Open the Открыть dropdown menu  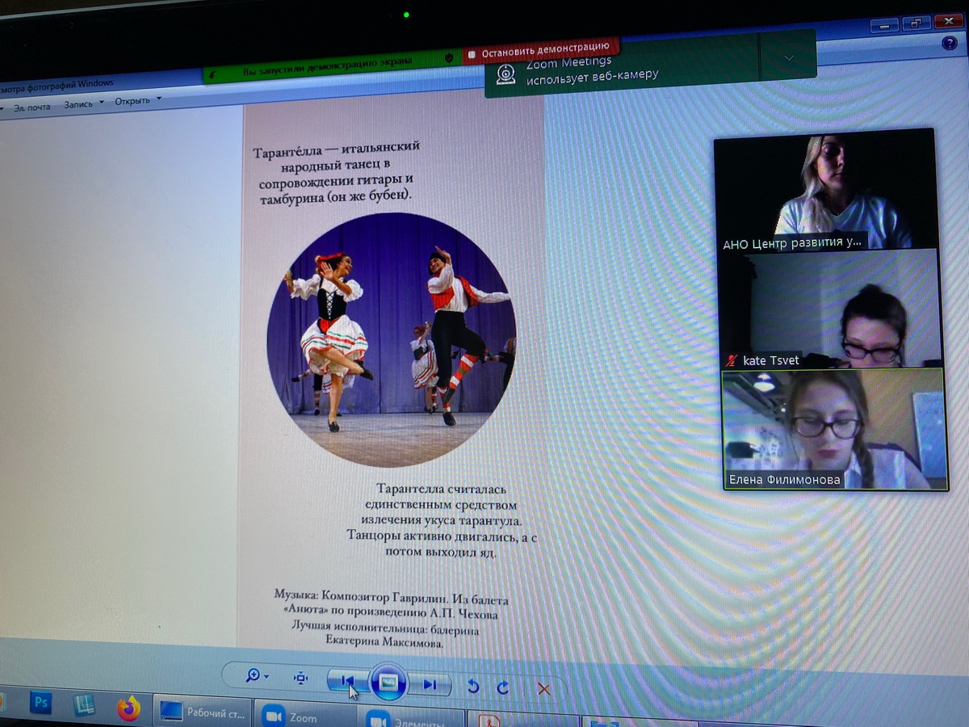(x=137, y=102)
